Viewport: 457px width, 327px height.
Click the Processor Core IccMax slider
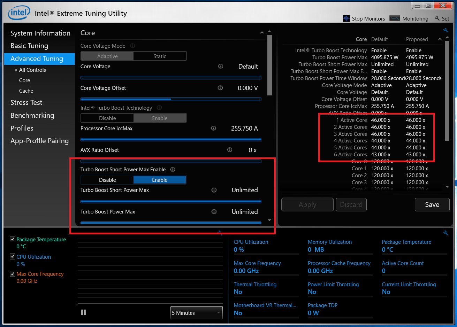pos(171,140)
